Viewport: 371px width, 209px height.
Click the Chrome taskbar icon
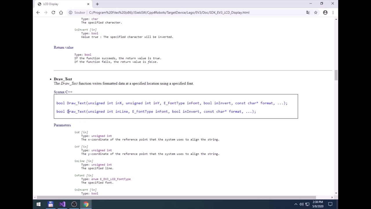point(86,204)
